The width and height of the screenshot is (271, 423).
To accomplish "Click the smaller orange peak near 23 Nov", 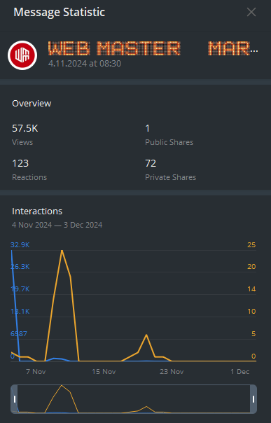I will [x=146, y=335].
